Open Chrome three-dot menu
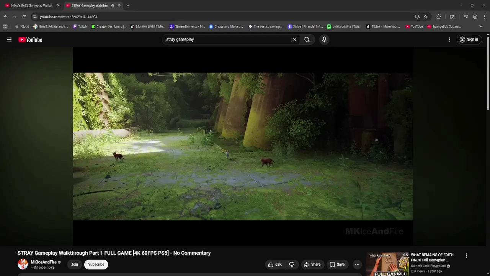The height and width of the screenshot is (276, 490). tap(485, 17)
